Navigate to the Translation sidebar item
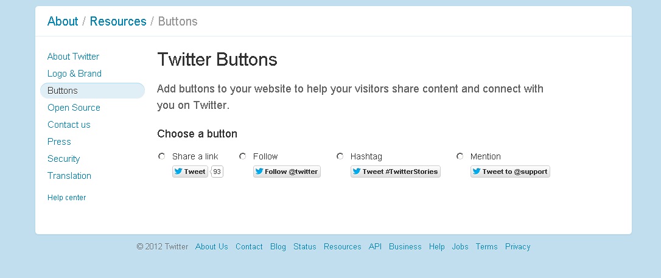The image size is (661, 278). [x=69, y=176]
